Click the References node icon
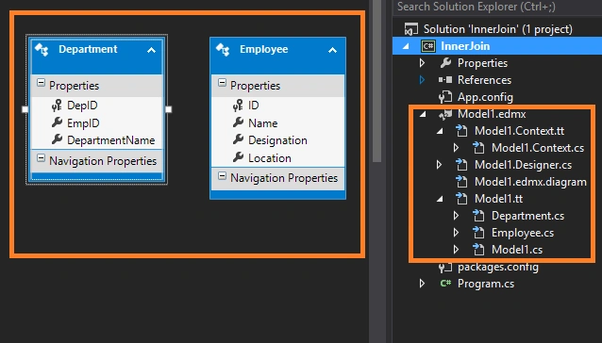Screen dimensions: 602x343 pyautogui.click(x=445, y=80)
